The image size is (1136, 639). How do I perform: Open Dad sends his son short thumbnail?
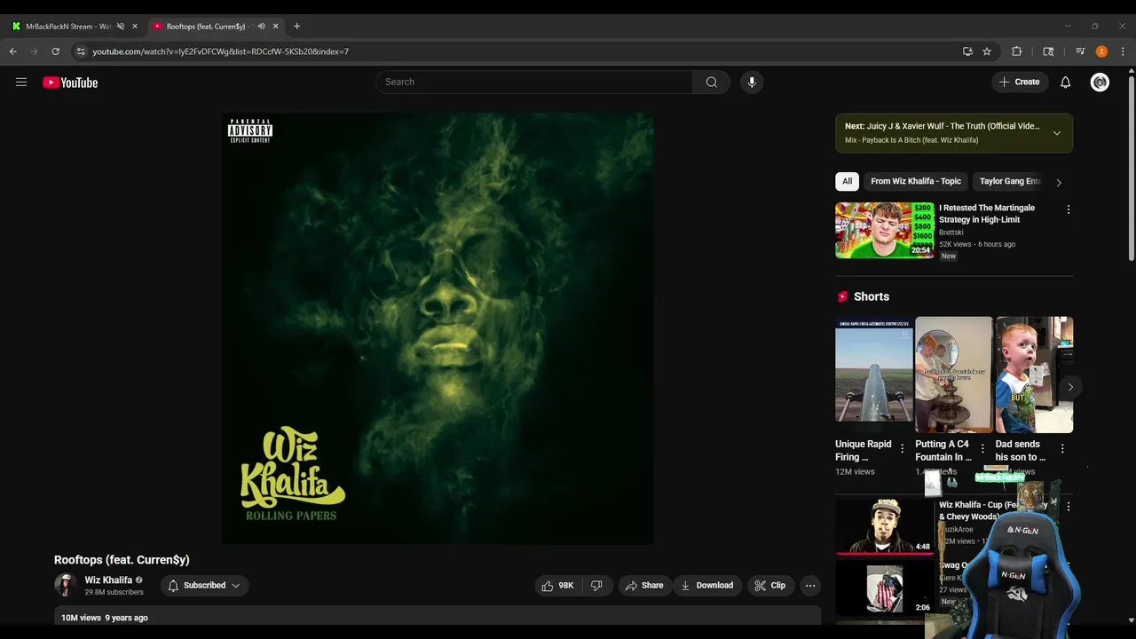(1034, 375)
